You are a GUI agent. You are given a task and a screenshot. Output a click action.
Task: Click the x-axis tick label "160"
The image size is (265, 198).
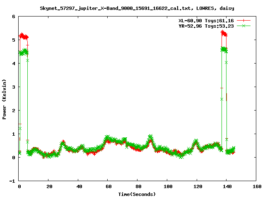(257, 186)
